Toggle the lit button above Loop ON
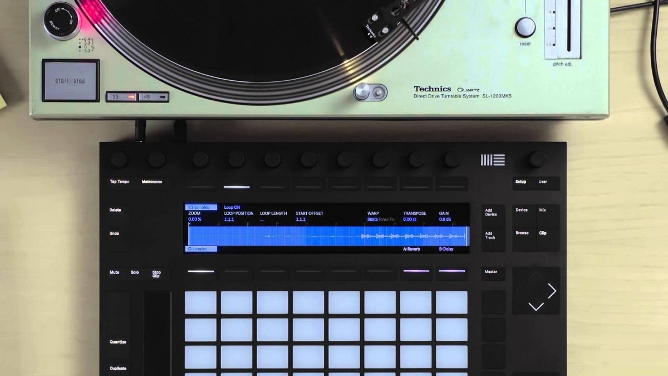 click(237, 185)
